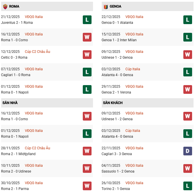Click the Genoa 1 - 2 Inter Milan result
This screenshot has height=192, width=195.
coord(119,40)
